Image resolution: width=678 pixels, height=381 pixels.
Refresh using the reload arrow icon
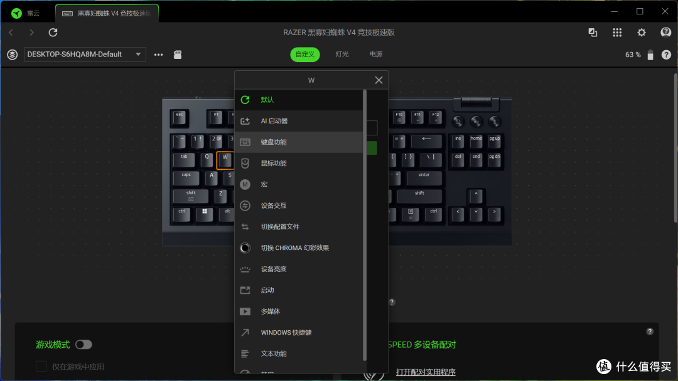point(53,33)
